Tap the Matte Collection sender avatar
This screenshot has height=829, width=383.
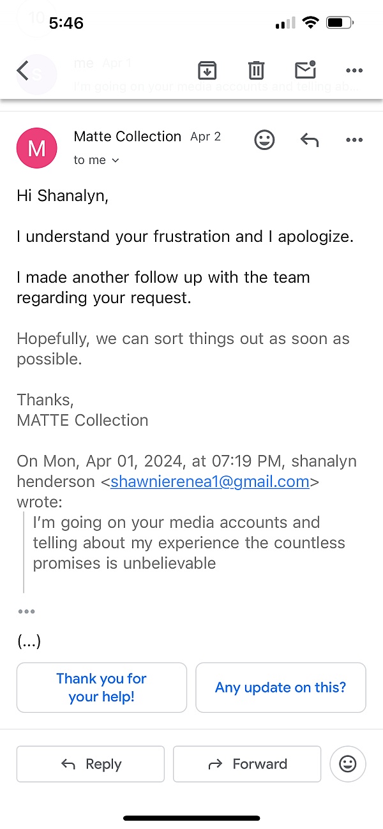click(37, 148)
